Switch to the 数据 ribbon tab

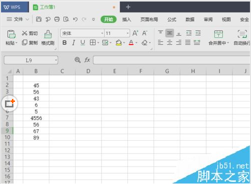[190, 19]
